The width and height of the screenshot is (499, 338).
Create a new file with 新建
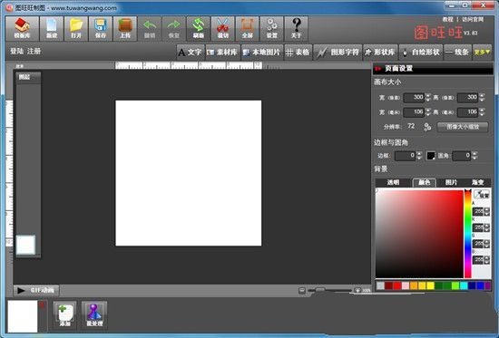[x=52, y=29]
